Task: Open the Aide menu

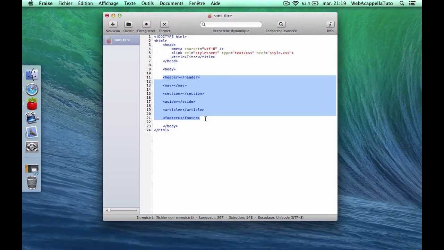Action: coord(215,3)
